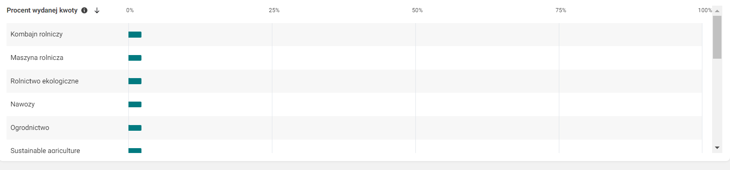This screenshot has width=730, height=170.
Task: Click the teal bar for Nawozy
Action: [x=135, y=104]
